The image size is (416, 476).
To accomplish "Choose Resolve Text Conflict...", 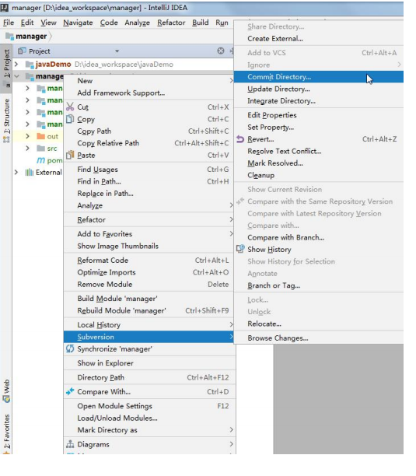I will coord(319,151).
